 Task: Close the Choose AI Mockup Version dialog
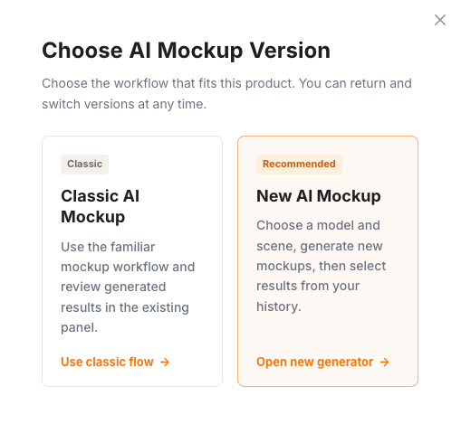(x=440, y=20)
